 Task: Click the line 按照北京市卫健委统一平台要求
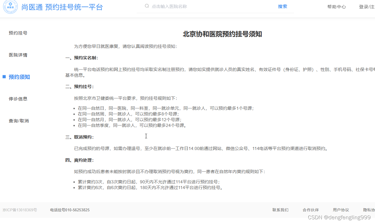point(126,98)
